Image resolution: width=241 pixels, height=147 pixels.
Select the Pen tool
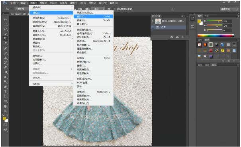point(6,87)
